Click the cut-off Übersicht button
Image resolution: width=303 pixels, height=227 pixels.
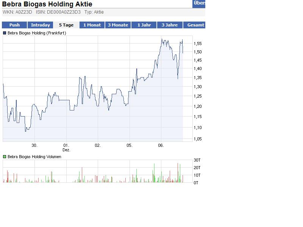point(199,3)
